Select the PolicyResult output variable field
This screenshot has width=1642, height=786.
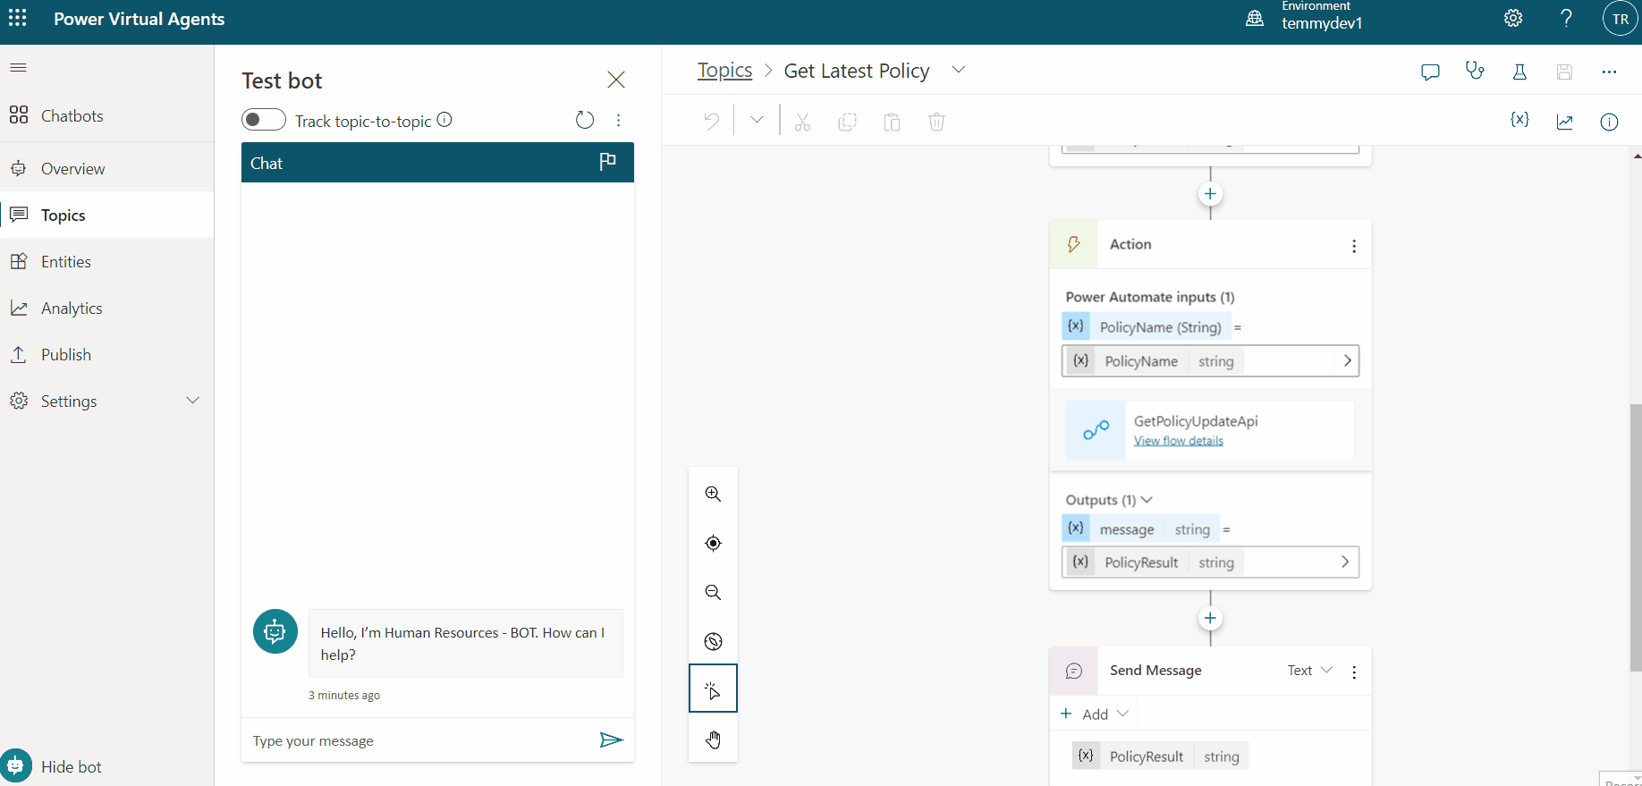[x=1210, y=562]
